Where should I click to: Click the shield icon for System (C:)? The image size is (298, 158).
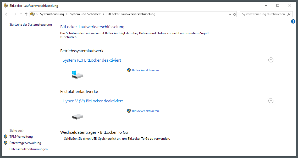[x=129, y=70]
